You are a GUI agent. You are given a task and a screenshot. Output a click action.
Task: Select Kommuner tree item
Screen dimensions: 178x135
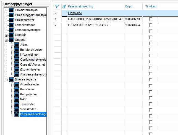[x=27, y=89]
